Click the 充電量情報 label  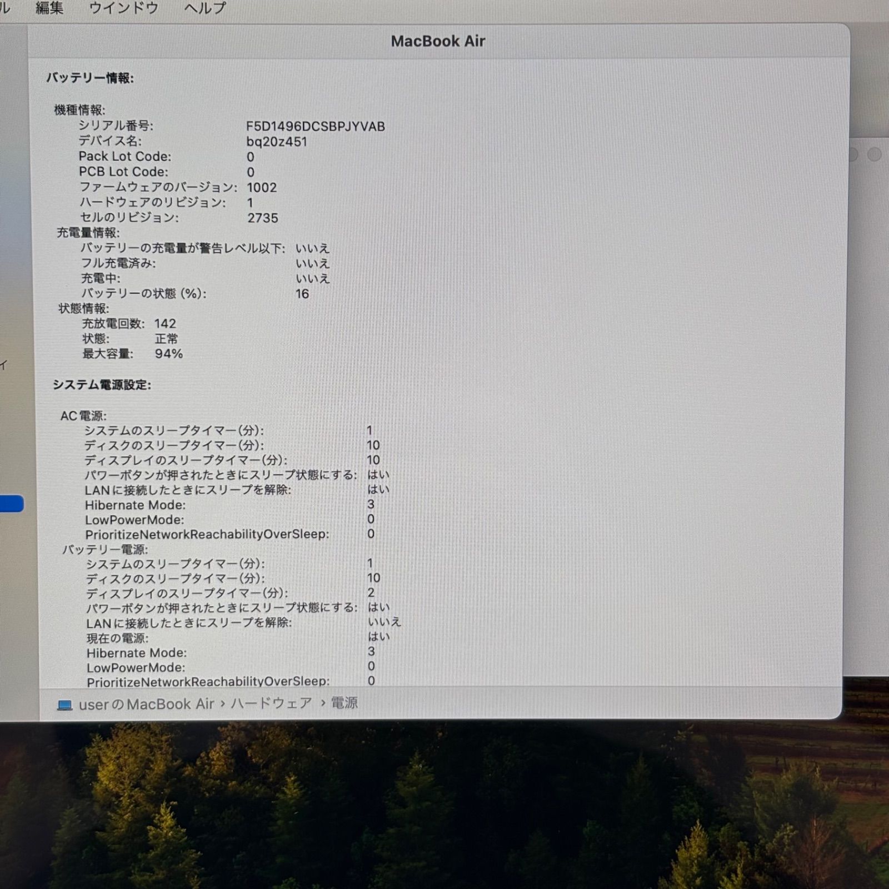(x=88, y=232)
